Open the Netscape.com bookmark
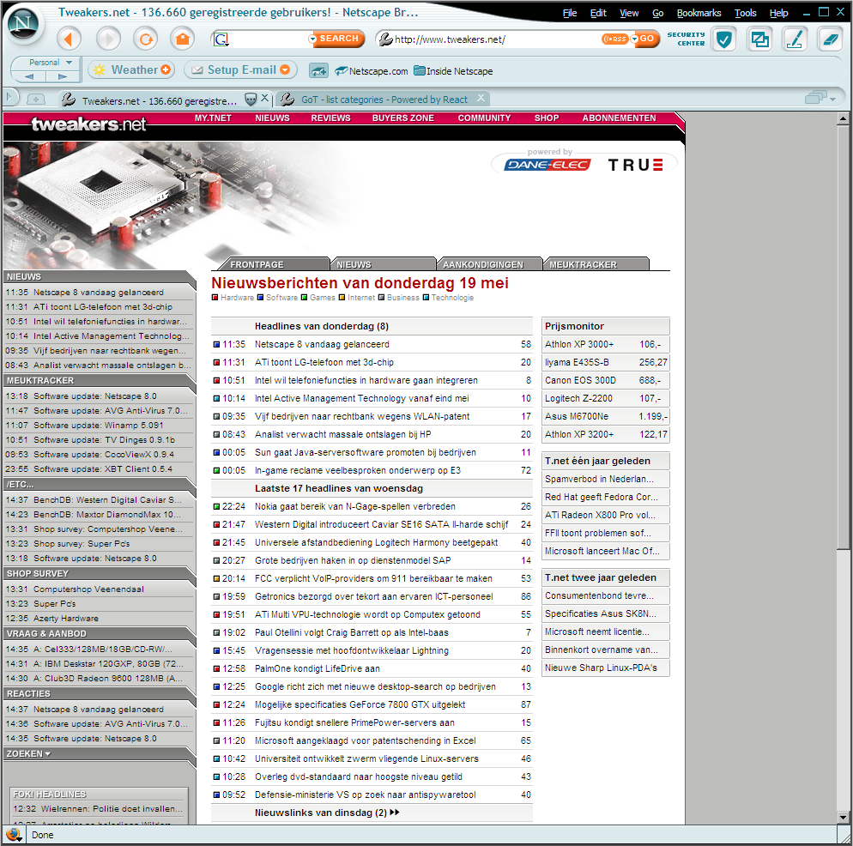Viewport: 853px width, 846px height. pos(372,71)
